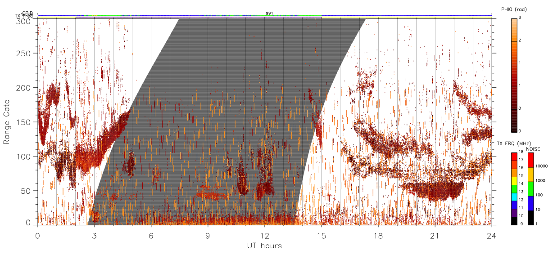
Task: Click the '24' UT hours tick label
Action: click(x=492, y=235)
